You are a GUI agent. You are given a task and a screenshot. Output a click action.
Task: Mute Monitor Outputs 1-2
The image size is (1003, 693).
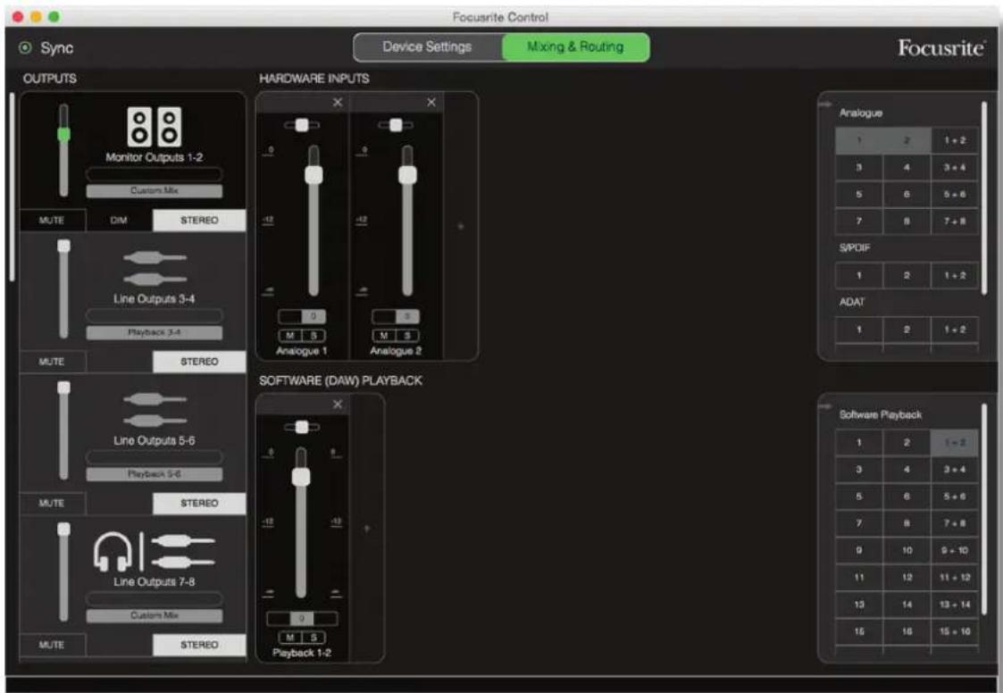[x=52, y=220]
